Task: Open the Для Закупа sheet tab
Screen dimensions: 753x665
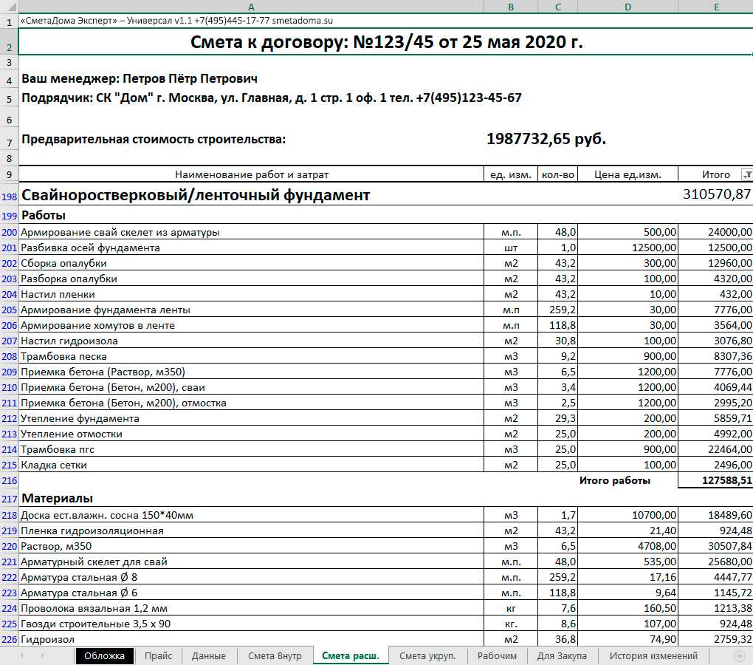Action: [562, 655]
